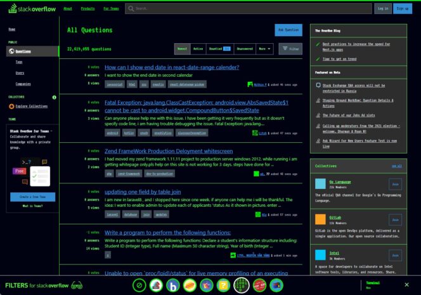Apply the purple star filter icon
421x295 pixels.
tap(207, 285)
